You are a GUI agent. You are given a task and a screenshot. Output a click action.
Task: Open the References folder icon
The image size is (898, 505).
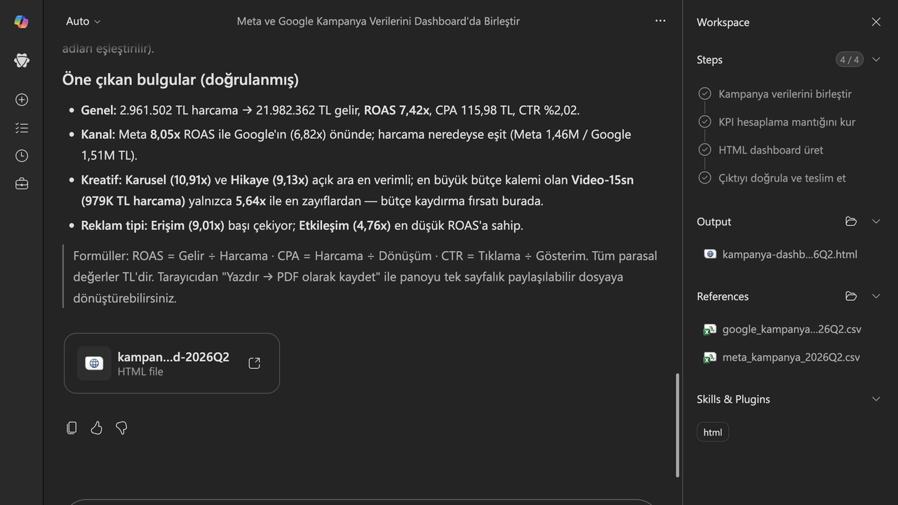851,296
